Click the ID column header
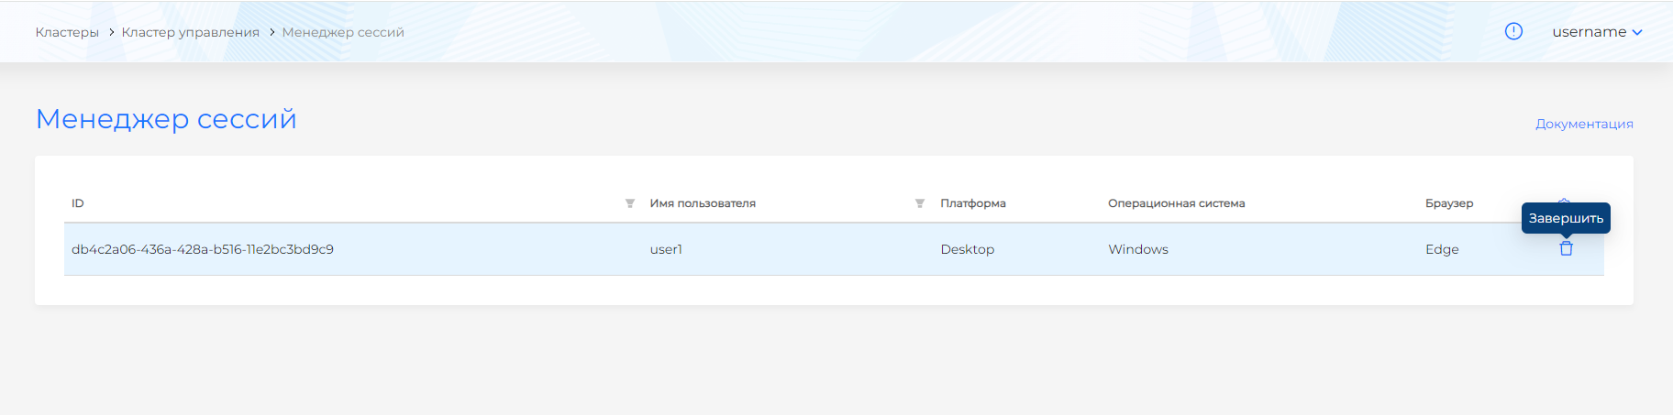Image resolution: width=1673 pixels, height=415 pixels. [78, 203]
